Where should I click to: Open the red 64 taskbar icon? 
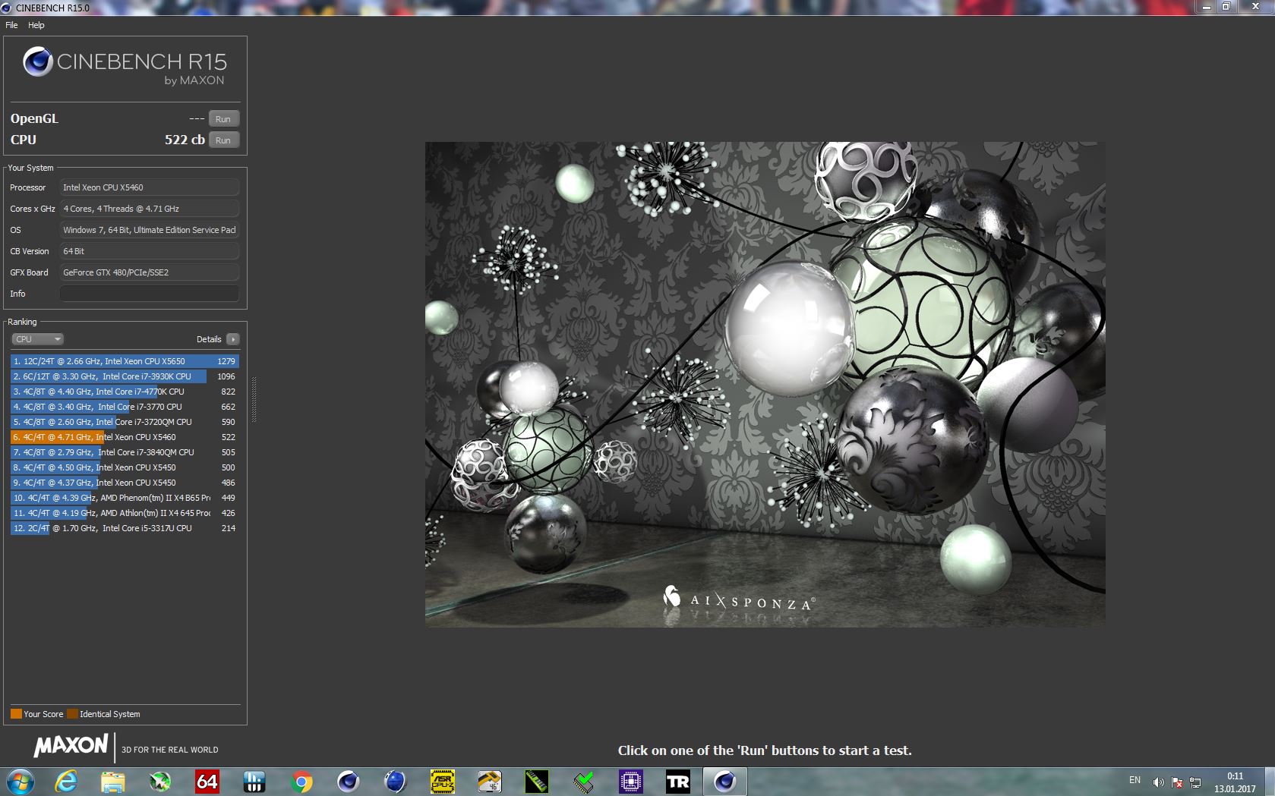pos(207,781)
